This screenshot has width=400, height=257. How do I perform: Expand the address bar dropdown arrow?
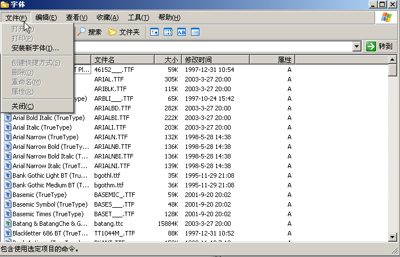coord(356,46)
